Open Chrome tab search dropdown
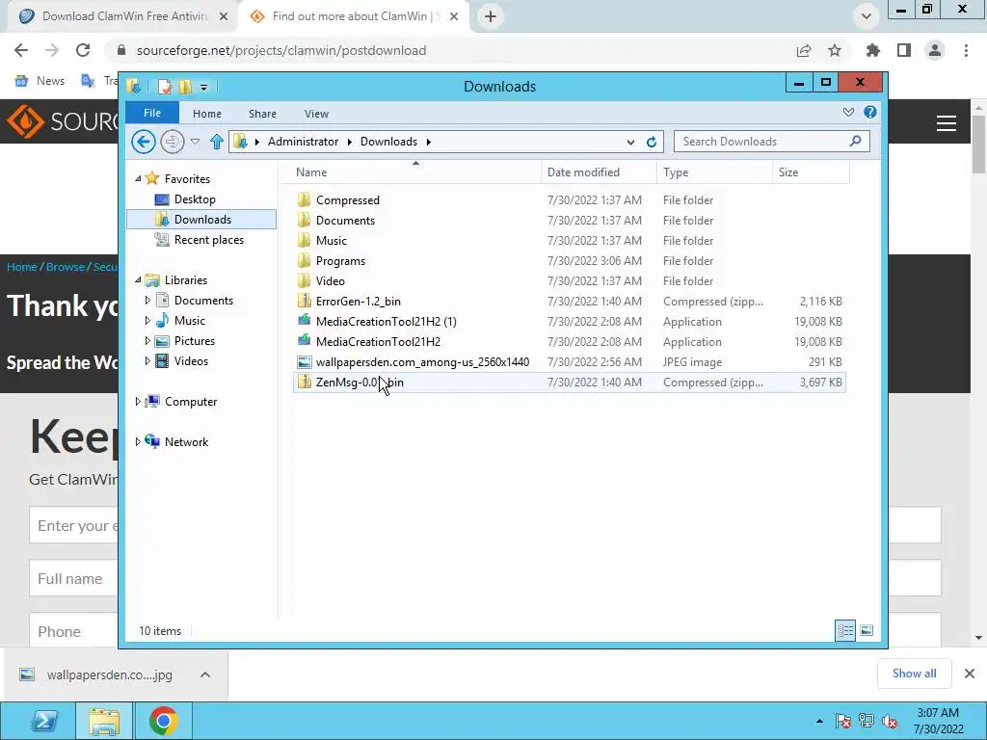Image resolution: width=987 pixels, height=740 pixels. point(867,16)
